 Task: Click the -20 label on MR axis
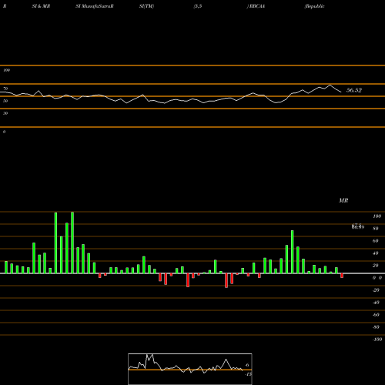376,290
